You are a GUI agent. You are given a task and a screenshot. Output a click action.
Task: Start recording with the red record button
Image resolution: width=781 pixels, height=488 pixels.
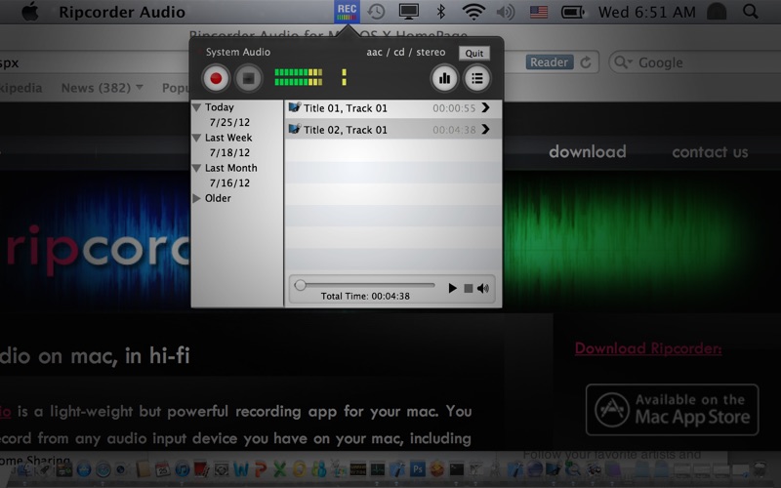coord(216,78)
